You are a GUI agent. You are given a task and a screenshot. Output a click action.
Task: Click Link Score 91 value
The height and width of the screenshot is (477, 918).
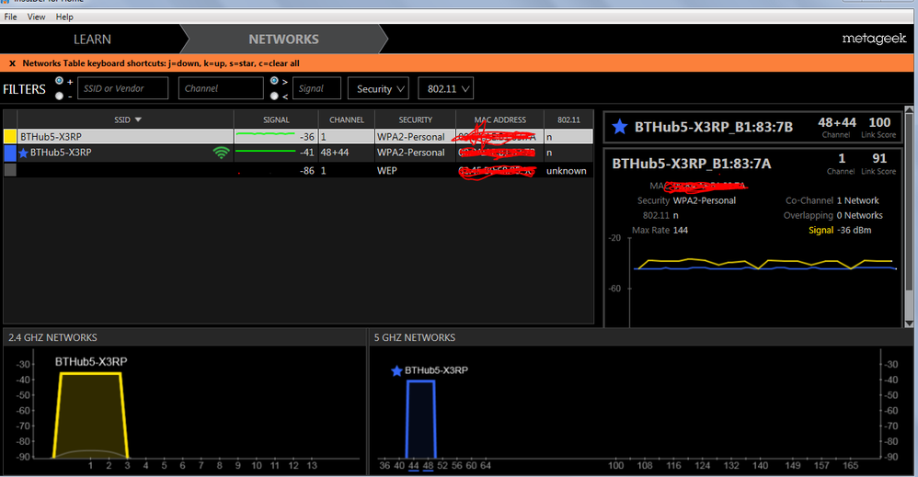(x=879, y=159)
